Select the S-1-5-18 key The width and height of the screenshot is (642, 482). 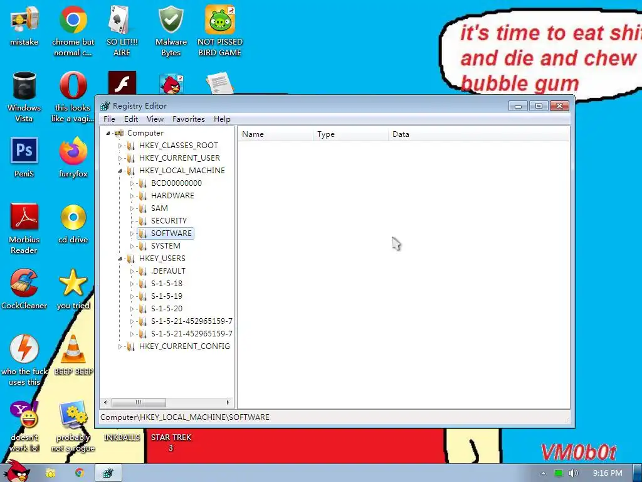[x=167, y=283]
